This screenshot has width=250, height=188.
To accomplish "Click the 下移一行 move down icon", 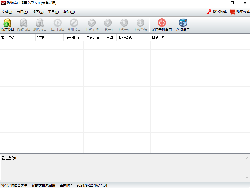I will pyautogui.click(x=124, y=25).
